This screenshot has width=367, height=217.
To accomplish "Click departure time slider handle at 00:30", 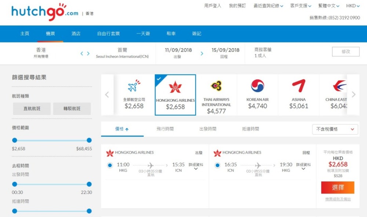I will (15, 184).
